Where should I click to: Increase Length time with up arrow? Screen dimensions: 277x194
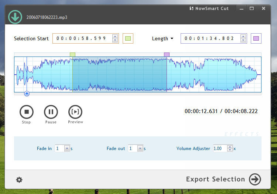[243, 37]
